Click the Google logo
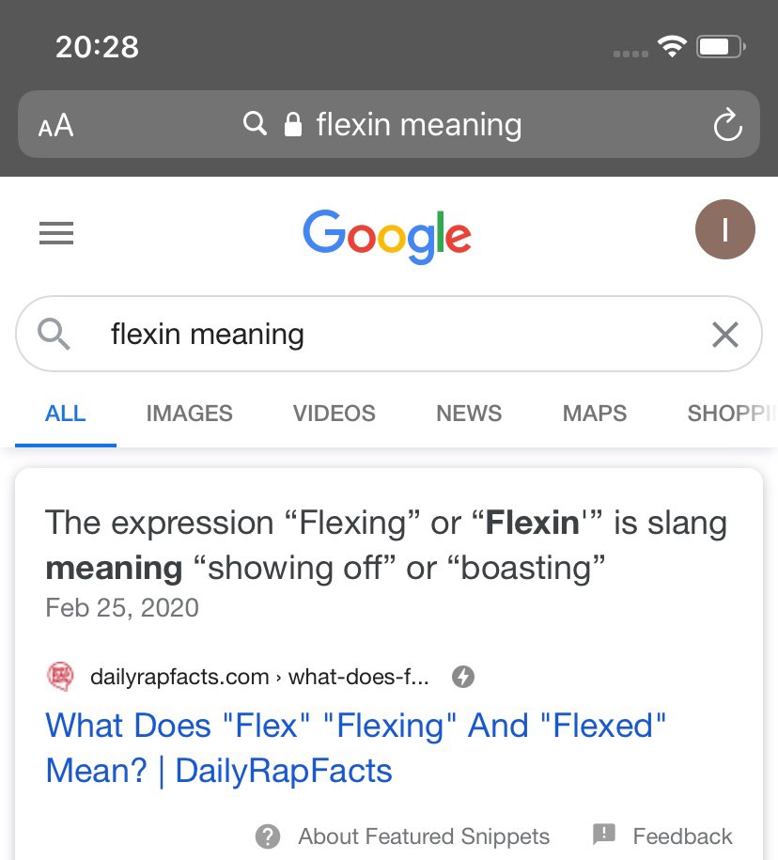 (387, 236)
